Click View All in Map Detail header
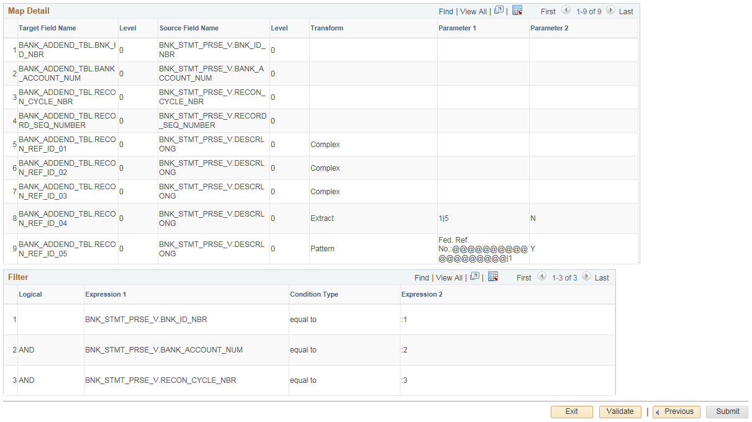752x422 pixels. (x=473, y=12)
